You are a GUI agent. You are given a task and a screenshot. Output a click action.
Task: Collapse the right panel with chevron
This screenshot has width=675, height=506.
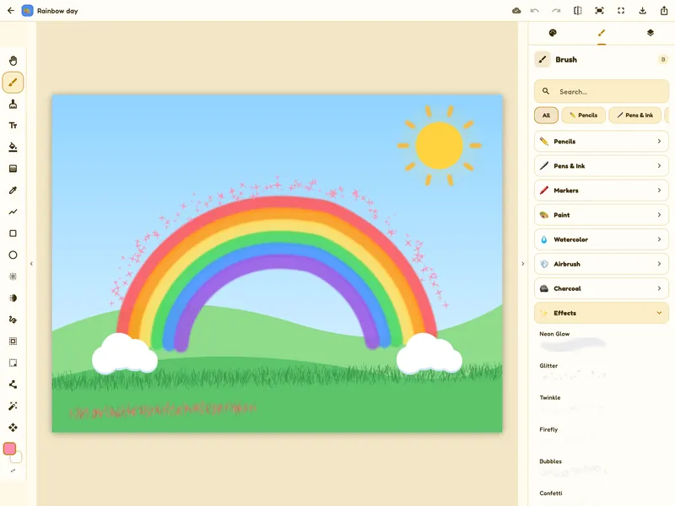[x=522, y=264]
